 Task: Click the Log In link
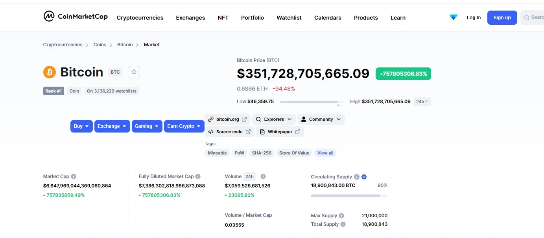tap(474, 18)
